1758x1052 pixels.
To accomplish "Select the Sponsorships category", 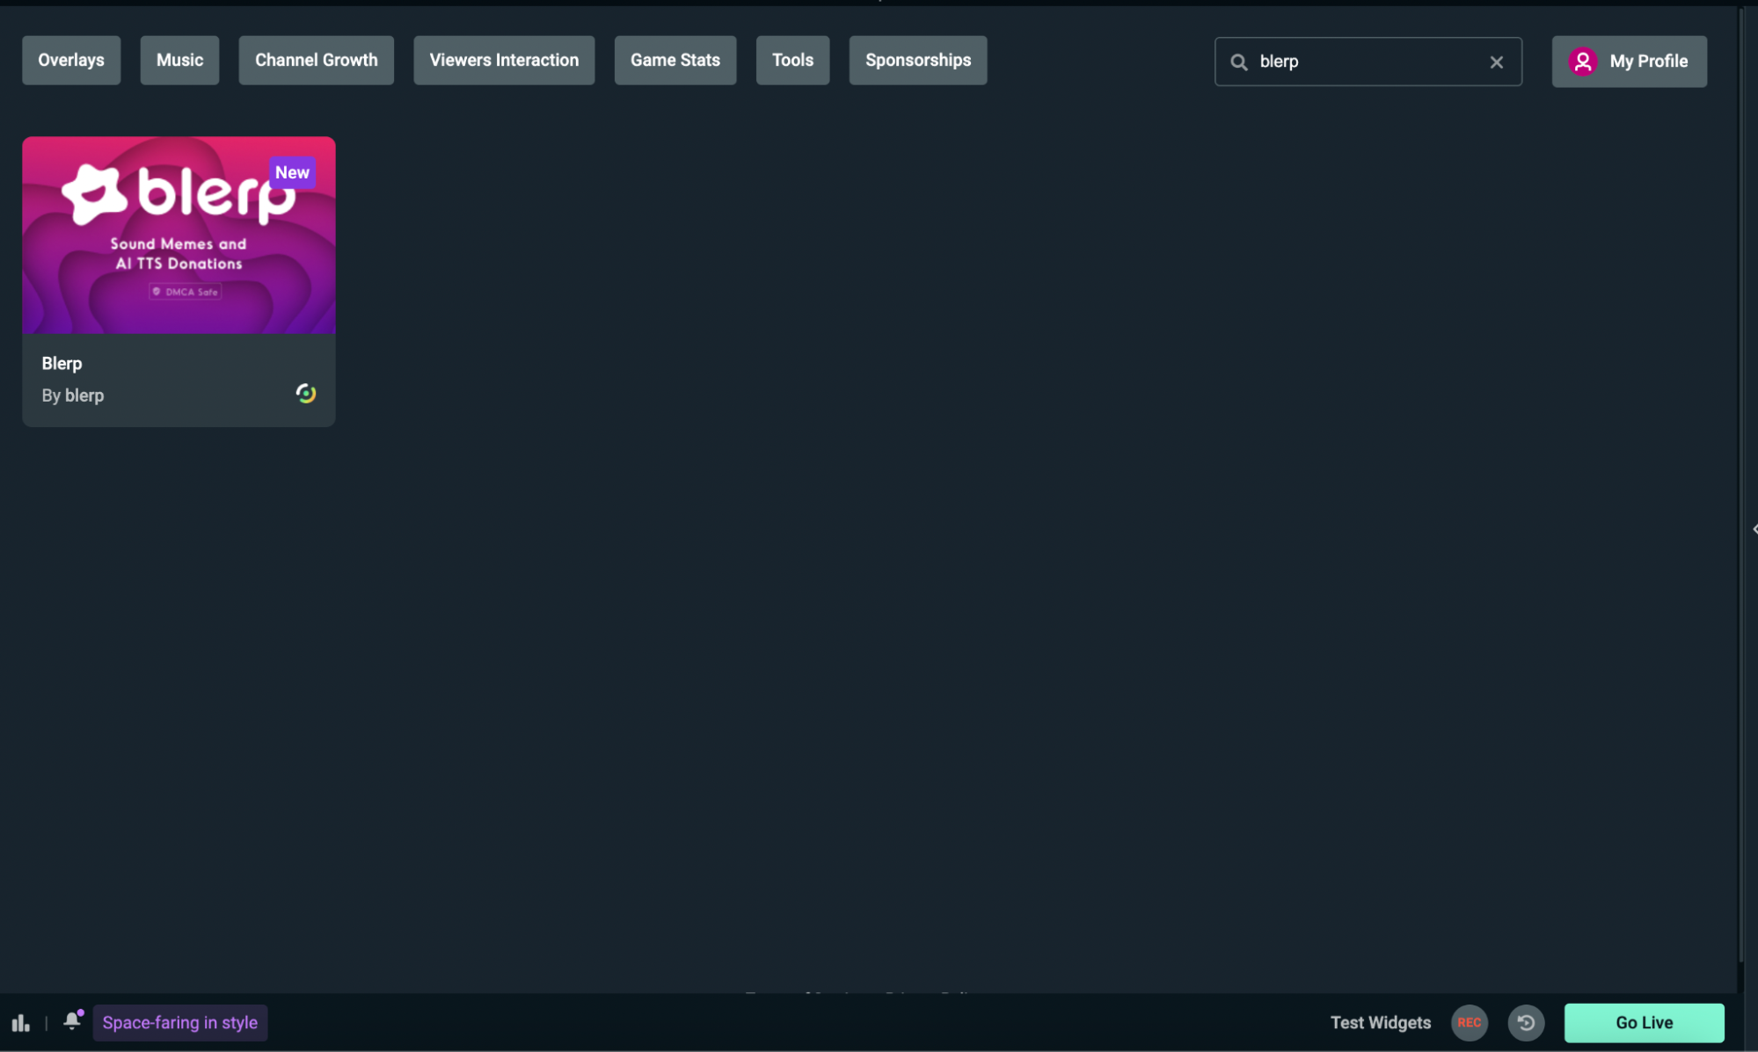I will [917, 60].
